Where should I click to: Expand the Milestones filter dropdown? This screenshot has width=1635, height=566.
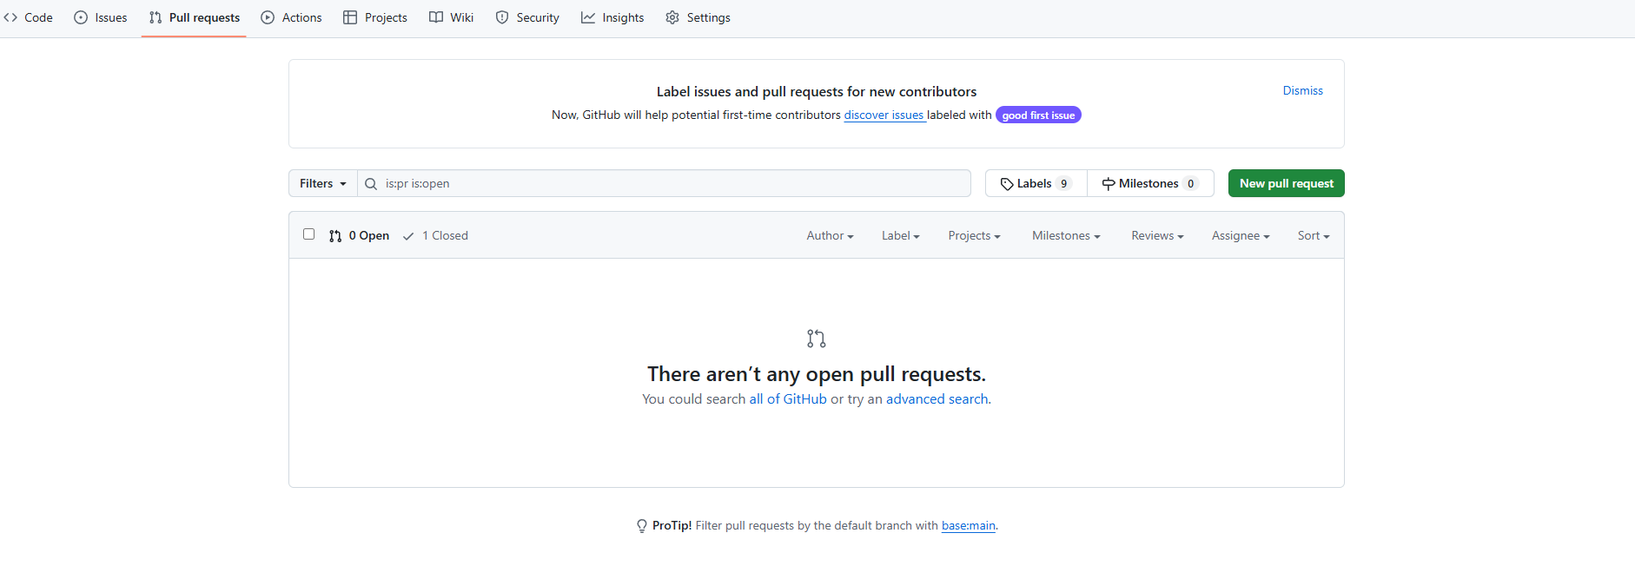[1066, 235]
